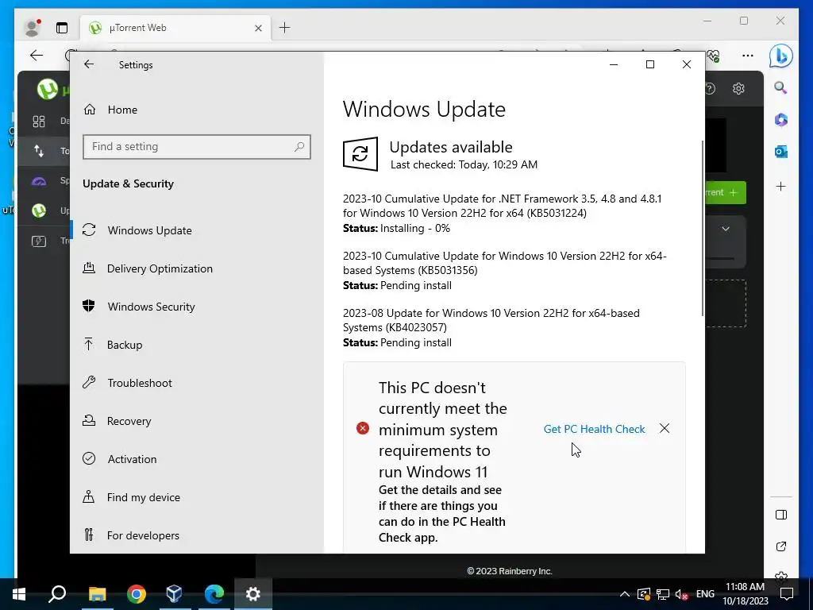Click the Edge sidebar add plus button
Viewport: 813px width, 610px height.
(x=781, y=186)
